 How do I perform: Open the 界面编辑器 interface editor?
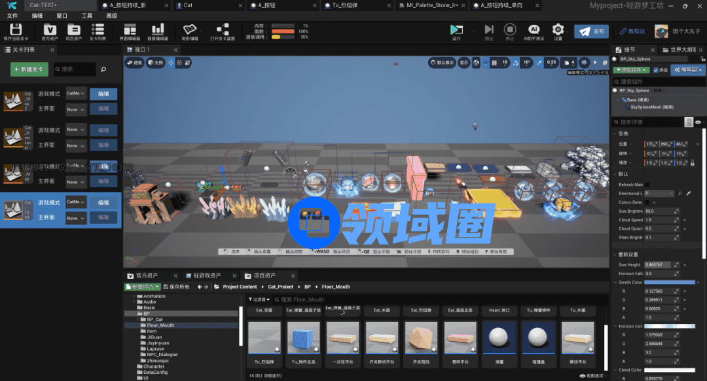pos(130,30)
